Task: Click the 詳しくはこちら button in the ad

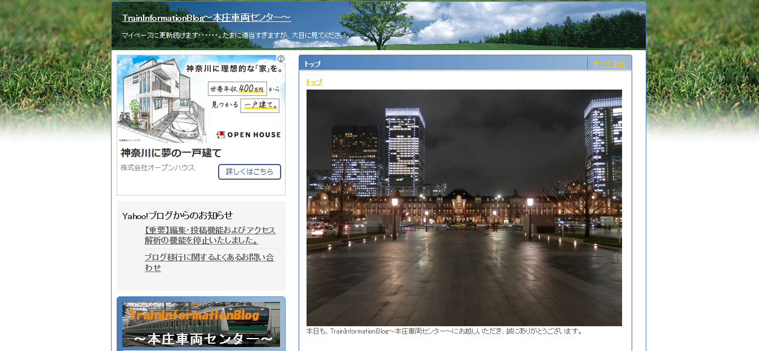Action: pos(250,172)
